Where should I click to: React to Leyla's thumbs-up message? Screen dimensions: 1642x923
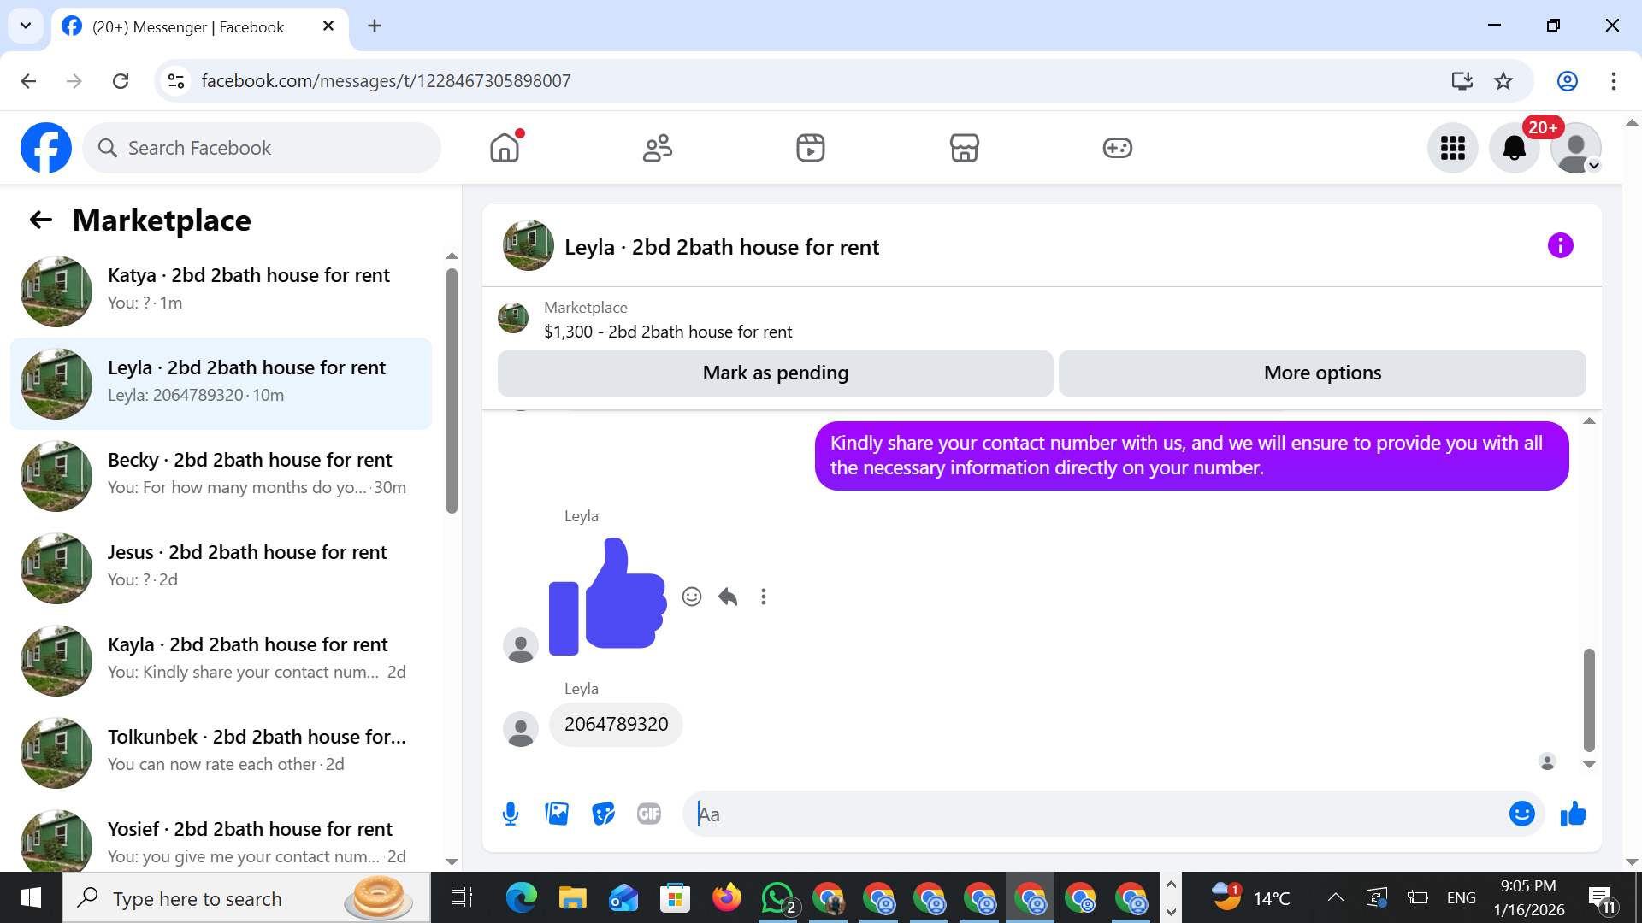pyautogui.click(x=692, y=597)
